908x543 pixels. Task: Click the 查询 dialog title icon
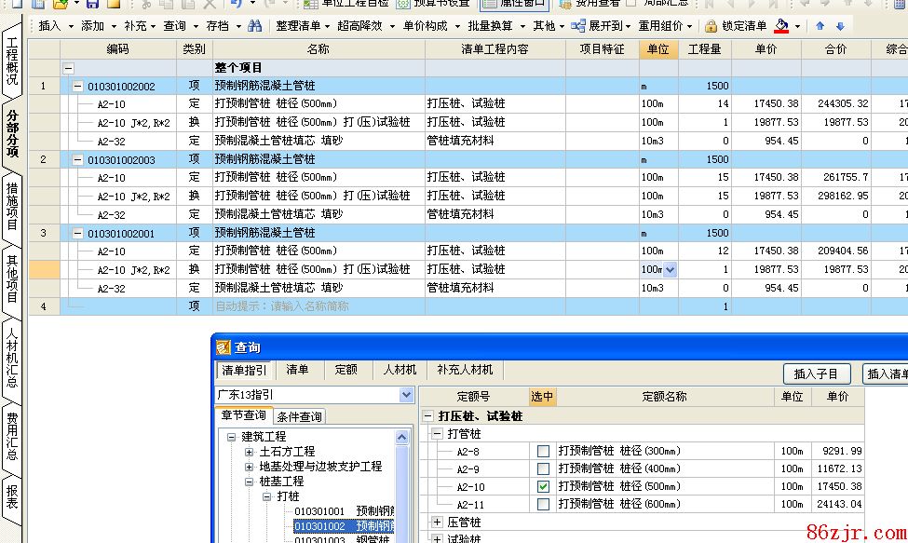point(224,347)
